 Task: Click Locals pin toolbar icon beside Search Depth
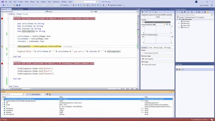pos(47,94)
